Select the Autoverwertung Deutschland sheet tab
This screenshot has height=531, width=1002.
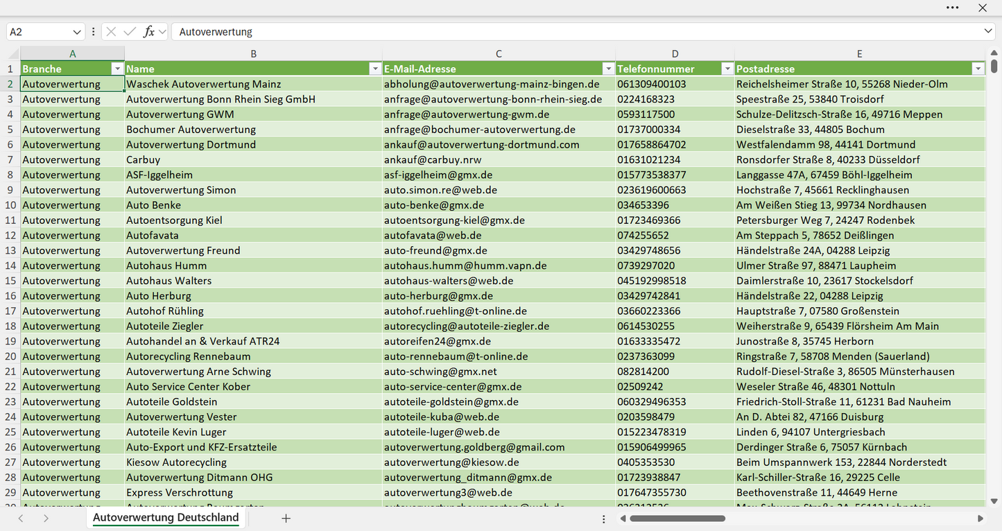[x=166, y=518]
